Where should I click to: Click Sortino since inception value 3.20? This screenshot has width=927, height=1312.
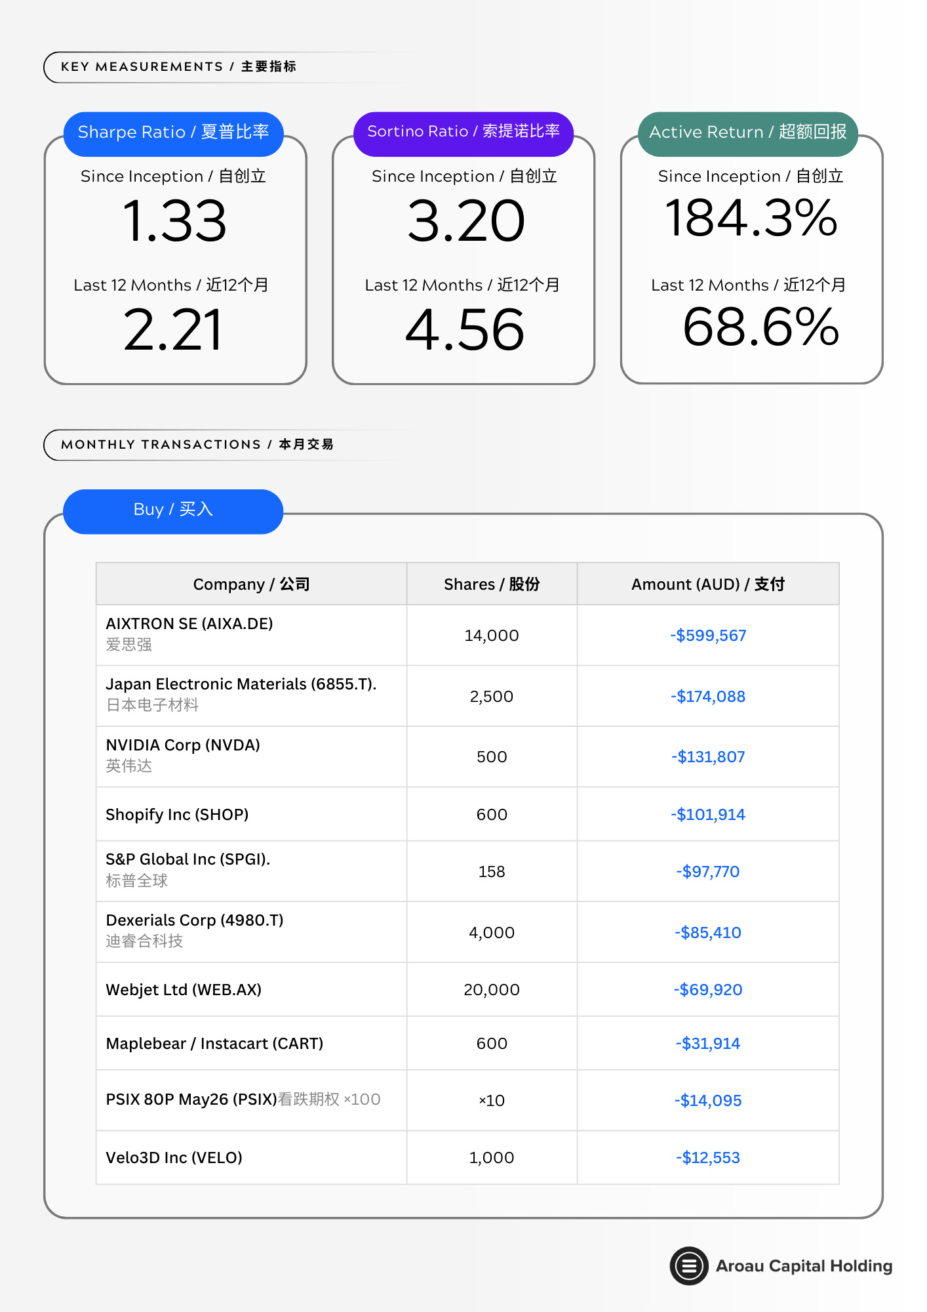[465, 221]
